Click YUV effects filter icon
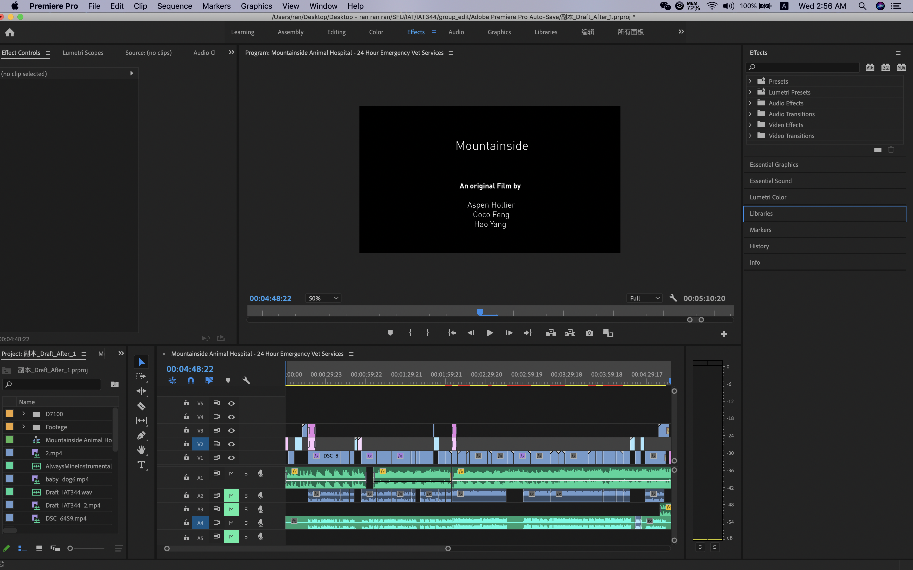The width and height of the screenshot is (913, 570). (901, 67)
